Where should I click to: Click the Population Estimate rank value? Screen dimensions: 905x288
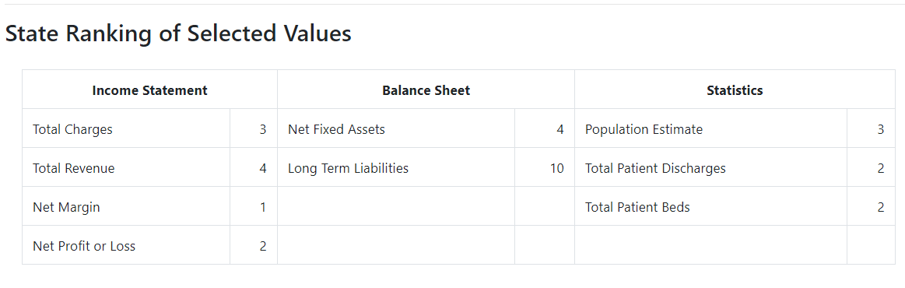point(881,129)
